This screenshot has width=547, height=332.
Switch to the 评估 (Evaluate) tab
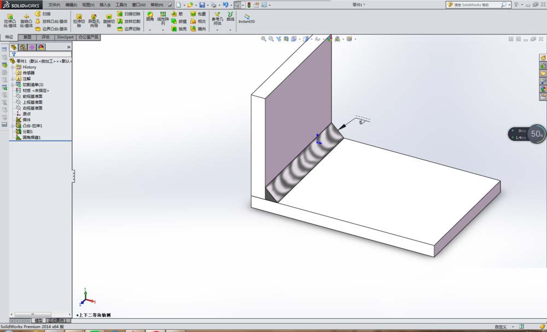pos(46,37)
